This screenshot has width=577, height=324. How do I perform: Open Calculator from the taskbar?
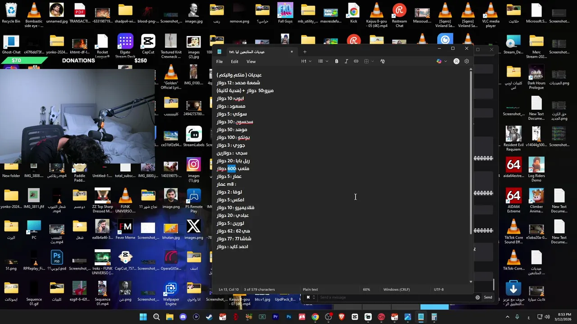click(x=434, y=317)
